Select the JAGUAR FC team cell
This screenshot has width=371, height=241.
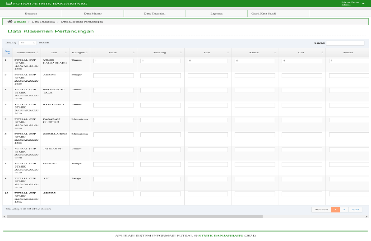pyautogui.click(x=55, y=153)
